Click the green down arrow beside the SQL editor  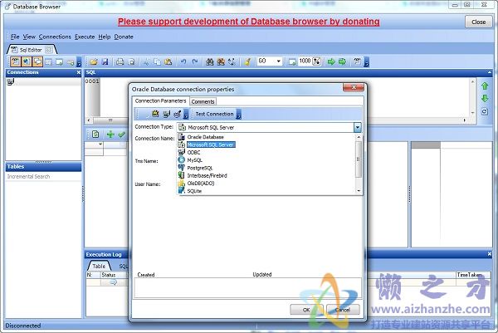point(485,99)
